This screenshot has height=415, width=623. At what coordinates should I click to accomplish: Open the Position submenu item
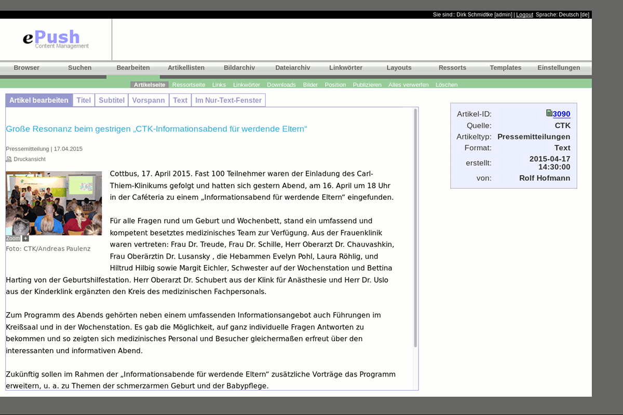pos(335,85)
